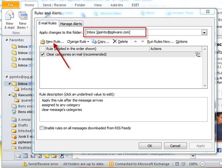Switch to Notes in navigation bar

[47, 156]
